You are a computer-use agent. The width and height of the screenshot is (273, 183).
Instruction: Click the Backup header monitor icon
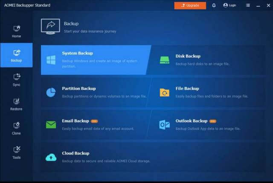coord(50,26)
